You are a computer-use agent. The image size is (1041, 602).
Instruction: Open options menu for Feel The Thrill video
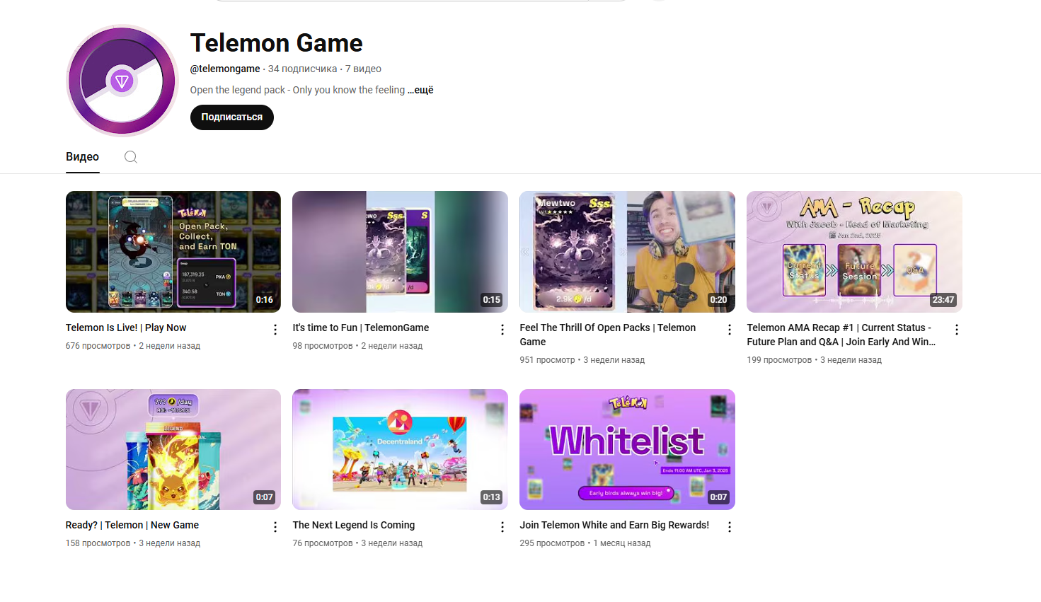pos(730,330)
